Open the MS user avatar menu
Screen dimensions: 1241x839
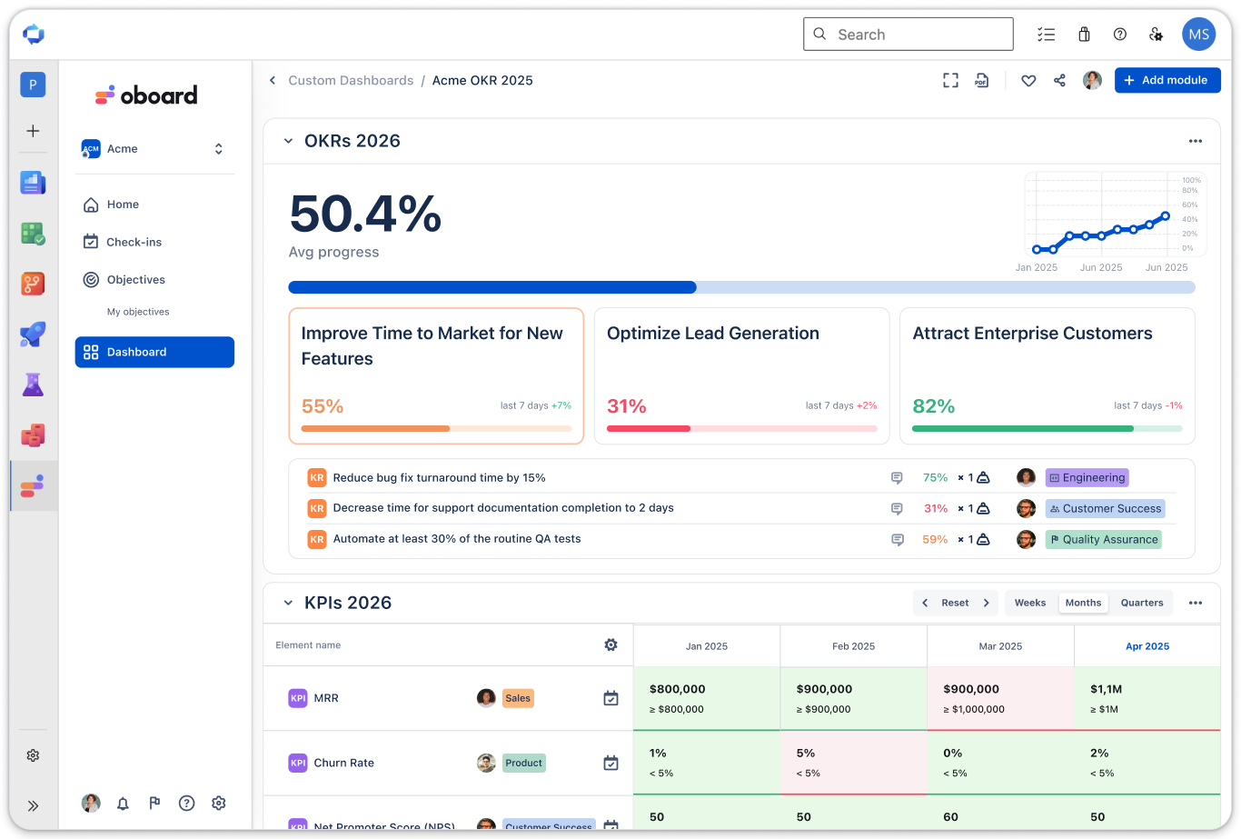tap(1199, 35)
